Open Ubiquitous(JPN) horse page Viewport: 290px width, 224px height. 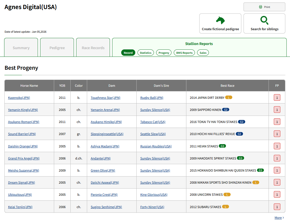click(20, 194)
